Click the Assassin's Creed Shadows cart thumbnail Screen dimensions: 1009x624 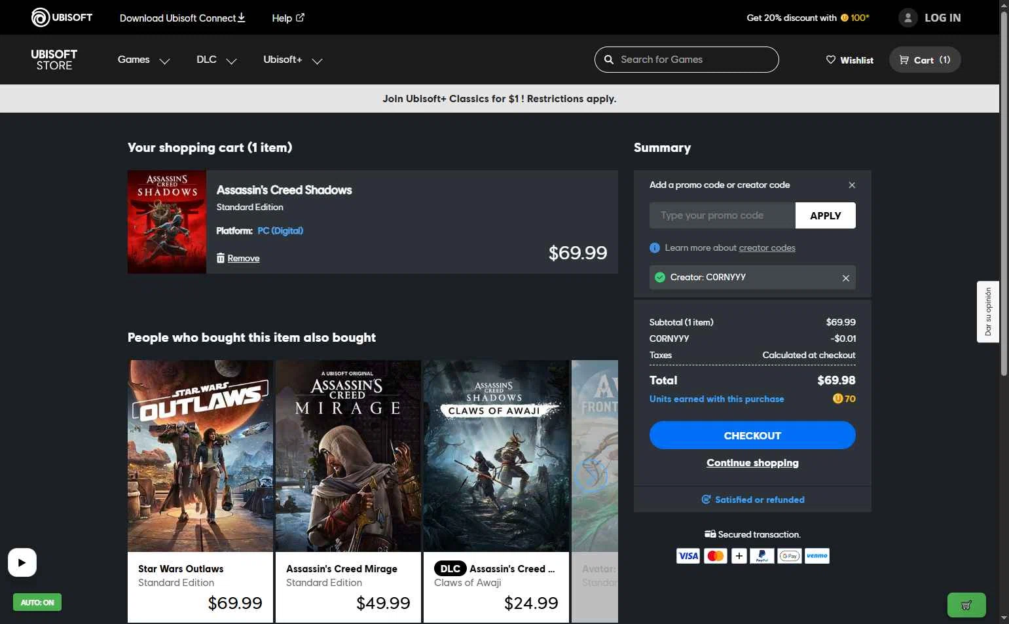click(x=167, y=222)
